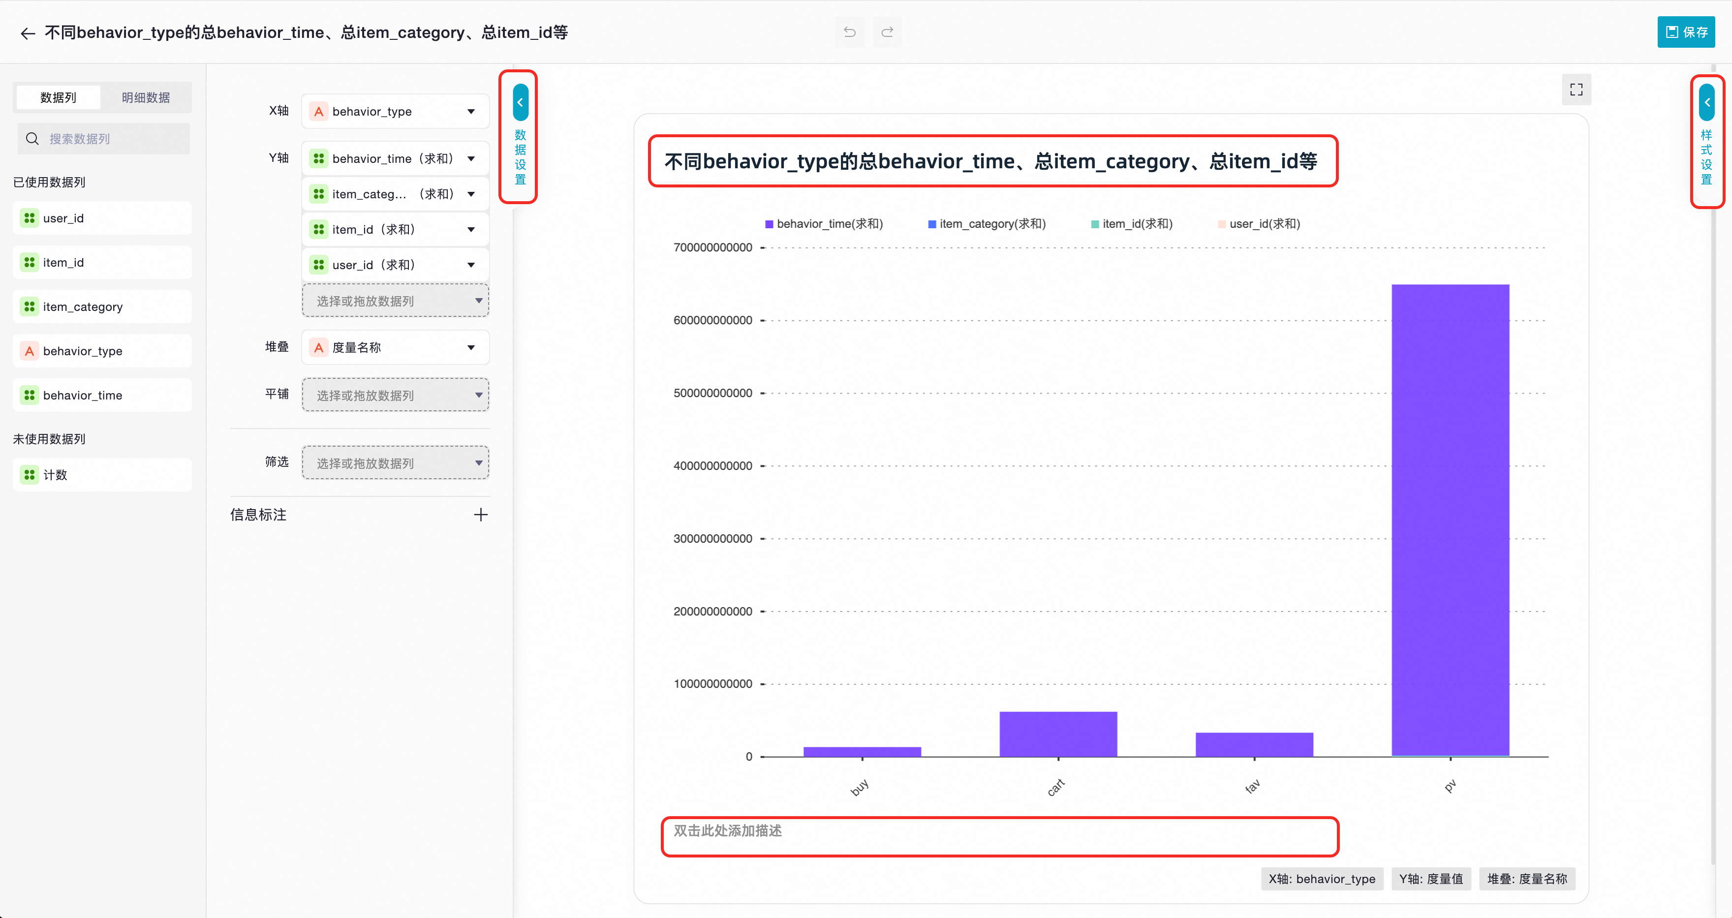Click the back arrow icon

[x=27, y=33]
